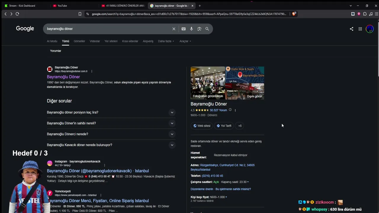Search by image with Google Lens

pos(199,29)
